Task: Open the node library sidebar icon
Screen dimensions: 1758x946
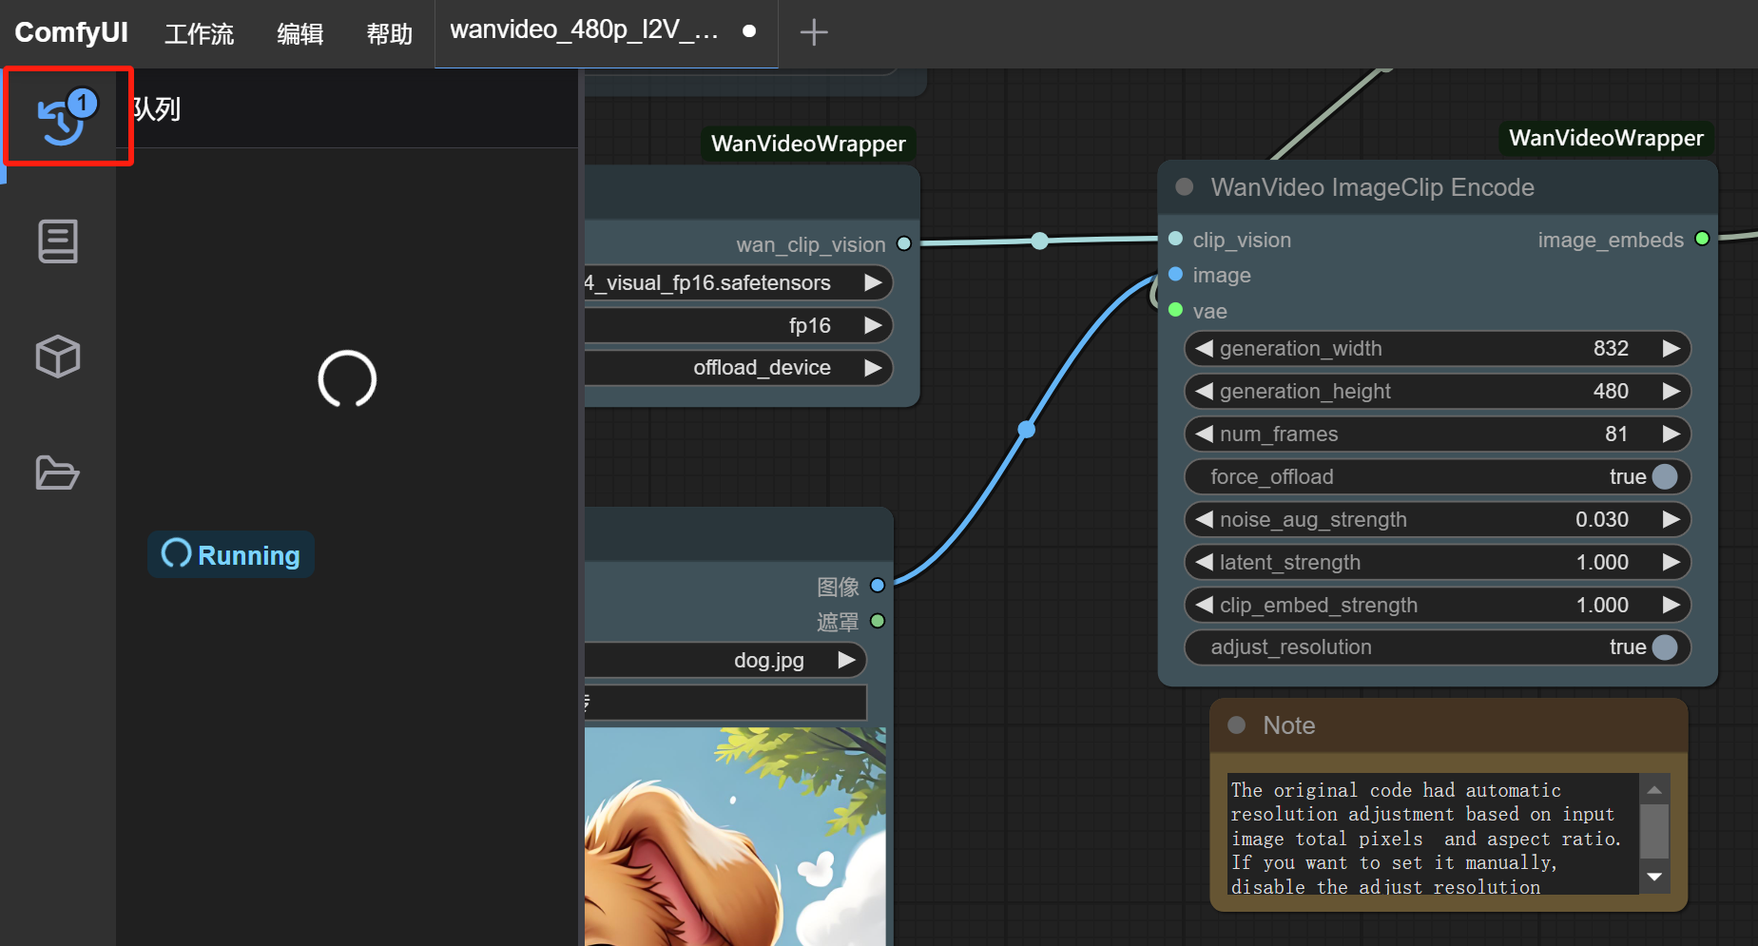Action: coord(58,241)
